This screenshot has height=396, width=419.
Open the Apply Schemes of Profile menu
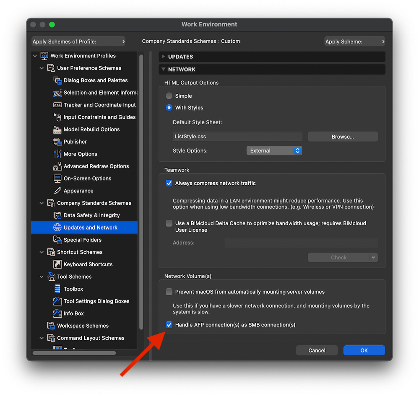(78, 41)
